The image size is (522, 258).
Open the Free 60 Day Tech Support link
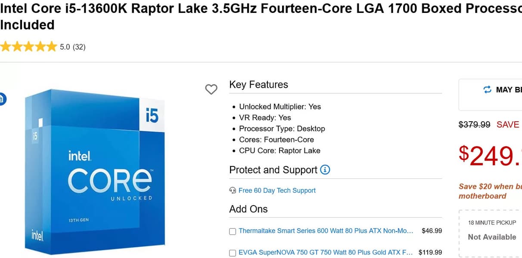click(x=277, y=190)
